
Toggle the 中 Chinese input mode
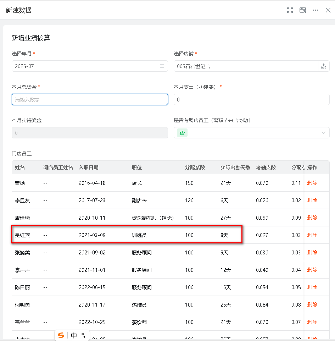(x=74, y=335)
